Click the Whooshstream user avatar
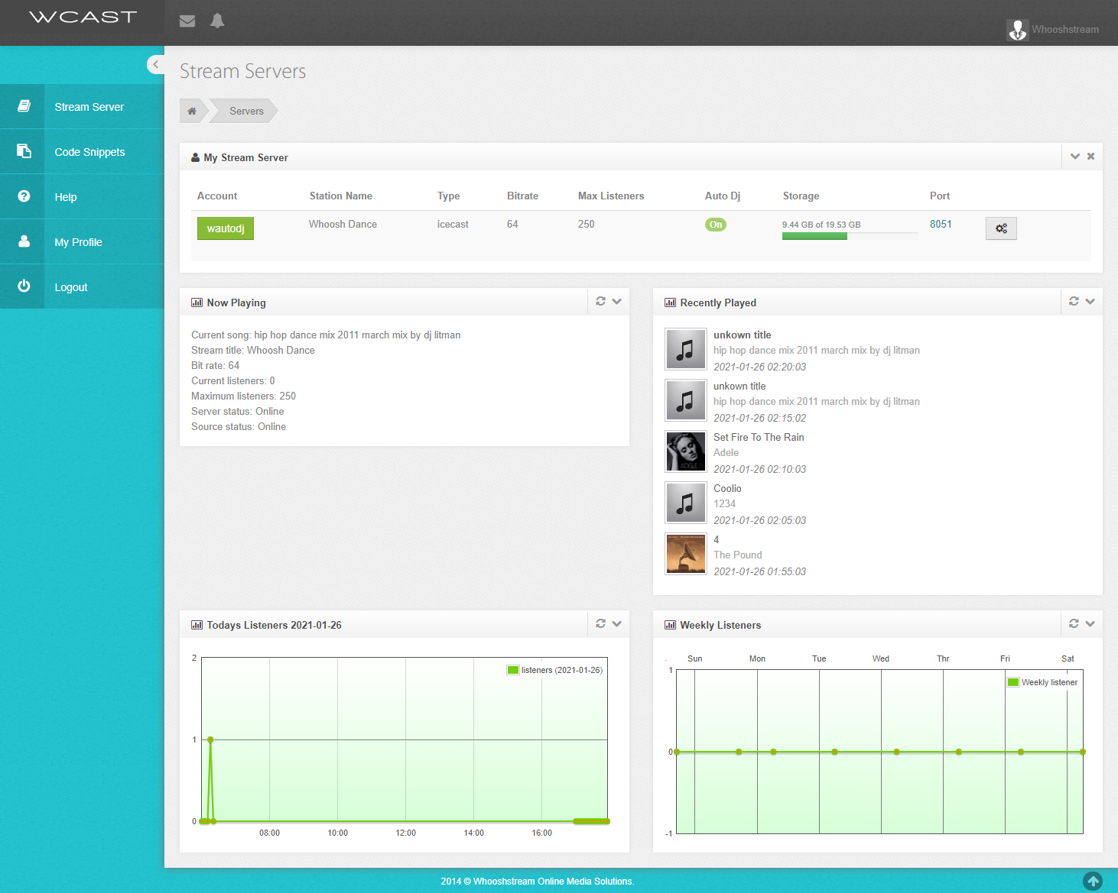1118x893 pixels. coord(1017,30)
